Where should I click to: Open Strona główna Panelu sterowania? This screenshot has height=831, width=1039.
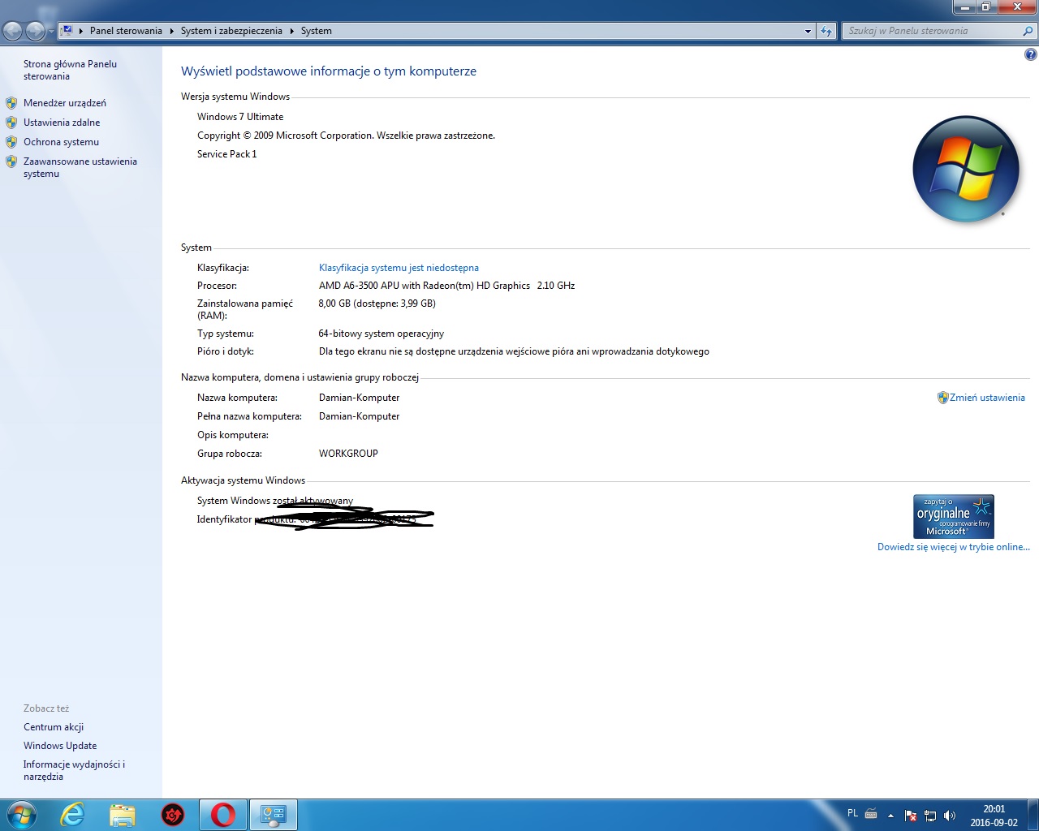[70, 70]
